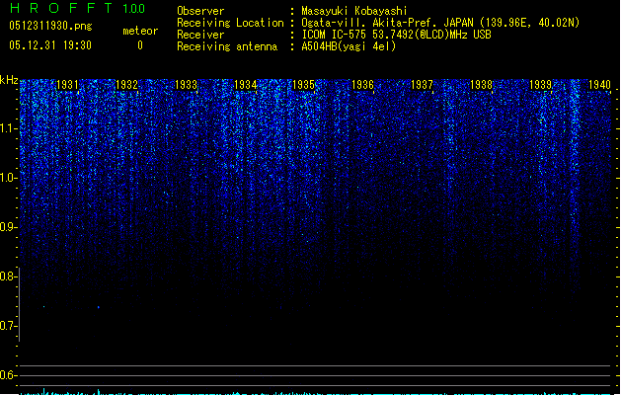Click the 1940 time marker
Image resolution: width=621 pixels, height=395 pixels.
[x=599, y=84]
